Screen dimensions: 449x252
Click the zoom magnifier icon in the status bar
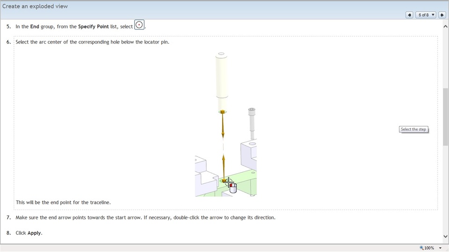[421, 248]
